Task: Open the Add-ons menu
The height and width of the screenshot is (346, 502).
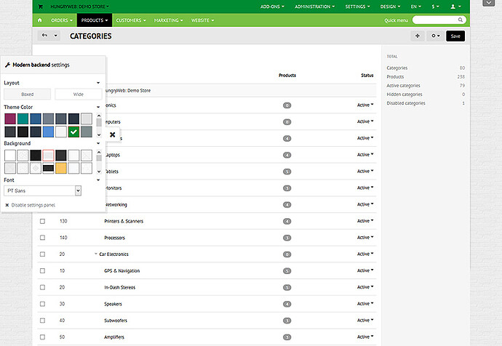Action: click(272, 7)
